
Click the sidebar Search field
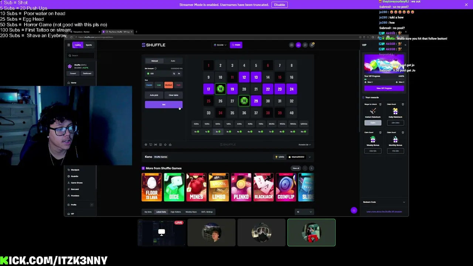81,55
